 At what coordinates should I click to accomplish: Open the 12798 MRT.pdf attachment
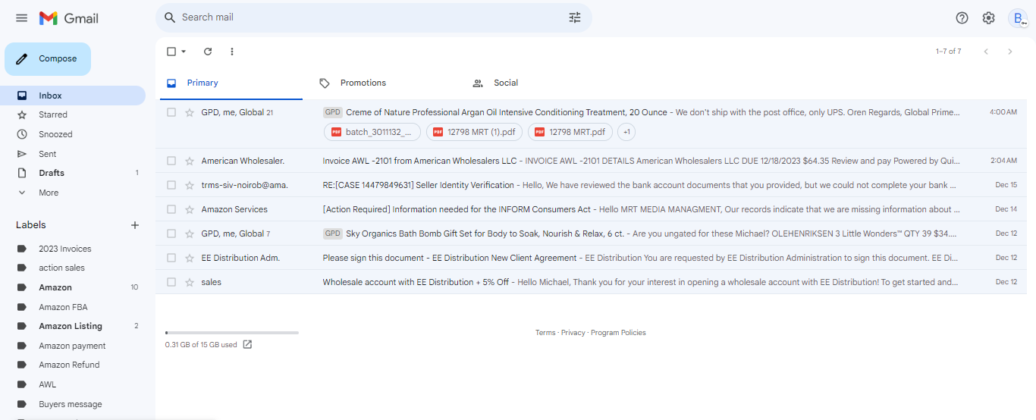pyautogui.click(x=570, y=132)
